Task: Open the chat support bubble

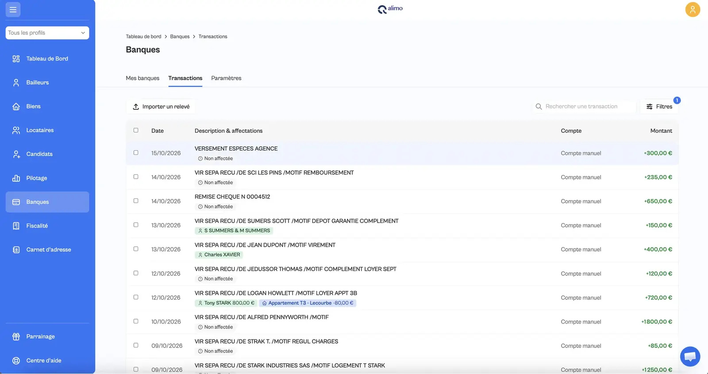Action: coord(690,356)
